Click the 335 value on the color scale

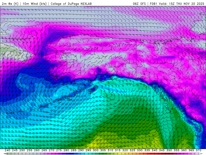tap(147, 150)
